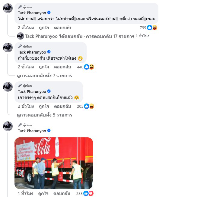Like the first comment via ถูกใจ
Image resolution: width=210 pixels, height=197 pixels.
point(44,28)
